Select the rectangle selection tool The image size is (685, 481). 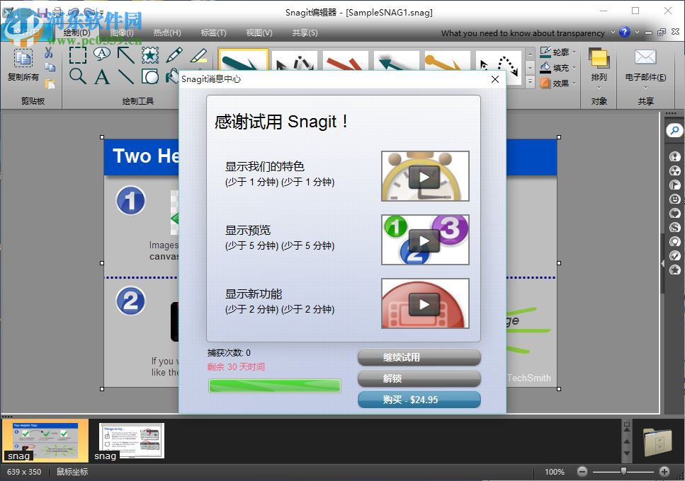coord(78,55)
